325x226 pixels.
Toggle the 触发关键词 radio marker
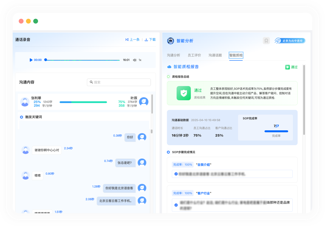click(21, 117)
